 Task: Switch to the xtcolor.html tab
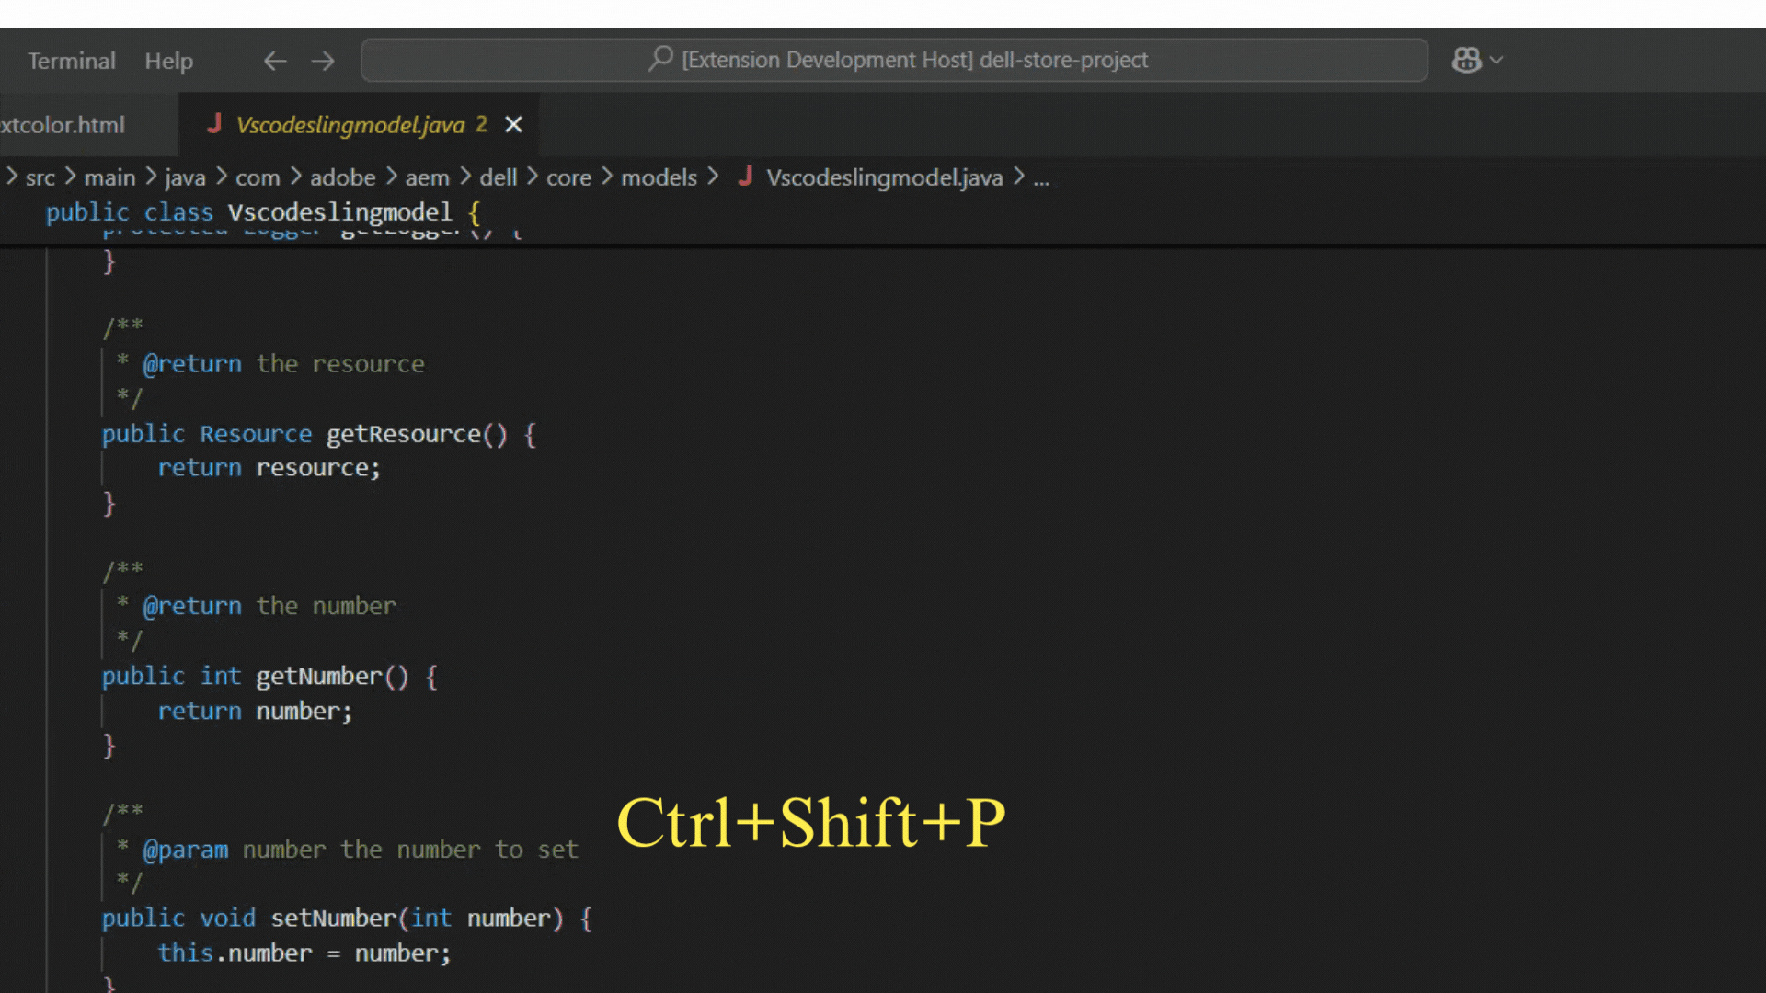coord(63,125)
